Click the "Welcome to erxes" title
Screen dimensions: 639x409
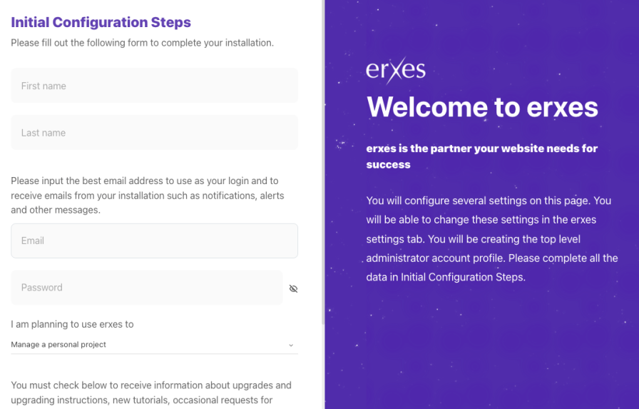click(x=482, y=107)
